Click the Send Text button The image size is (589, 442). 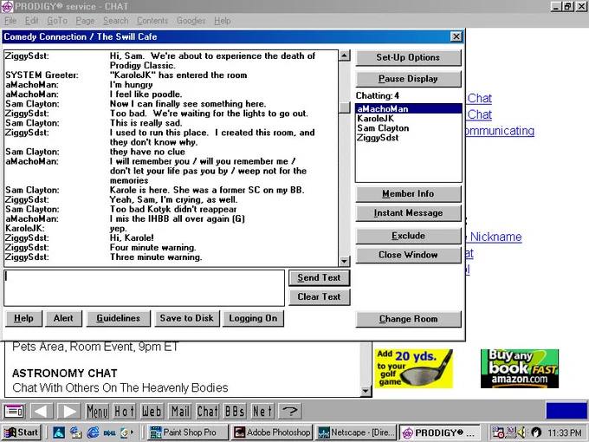point(319,278)
